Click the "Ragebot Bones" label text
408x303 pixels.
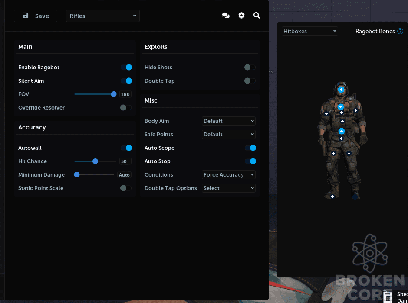375,32
